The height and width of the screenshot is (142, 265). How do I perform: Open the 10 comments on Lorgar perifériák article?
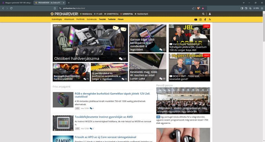pos(125,79)
